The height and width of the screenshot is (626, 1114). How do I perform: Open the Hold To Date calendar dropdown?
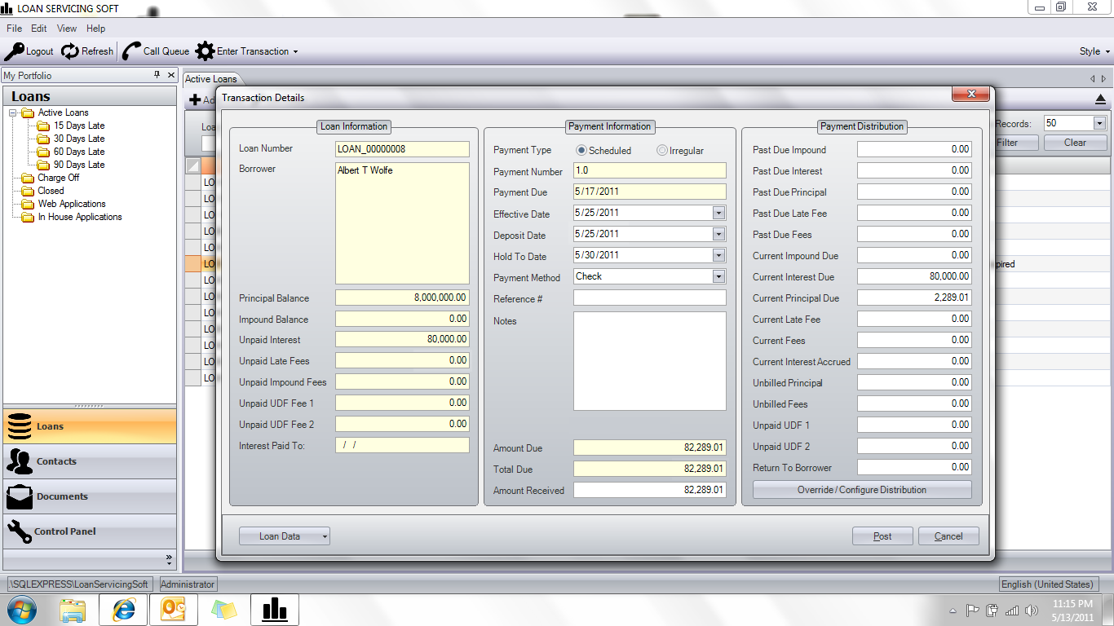pyautogui.click(x=718, y=255)
